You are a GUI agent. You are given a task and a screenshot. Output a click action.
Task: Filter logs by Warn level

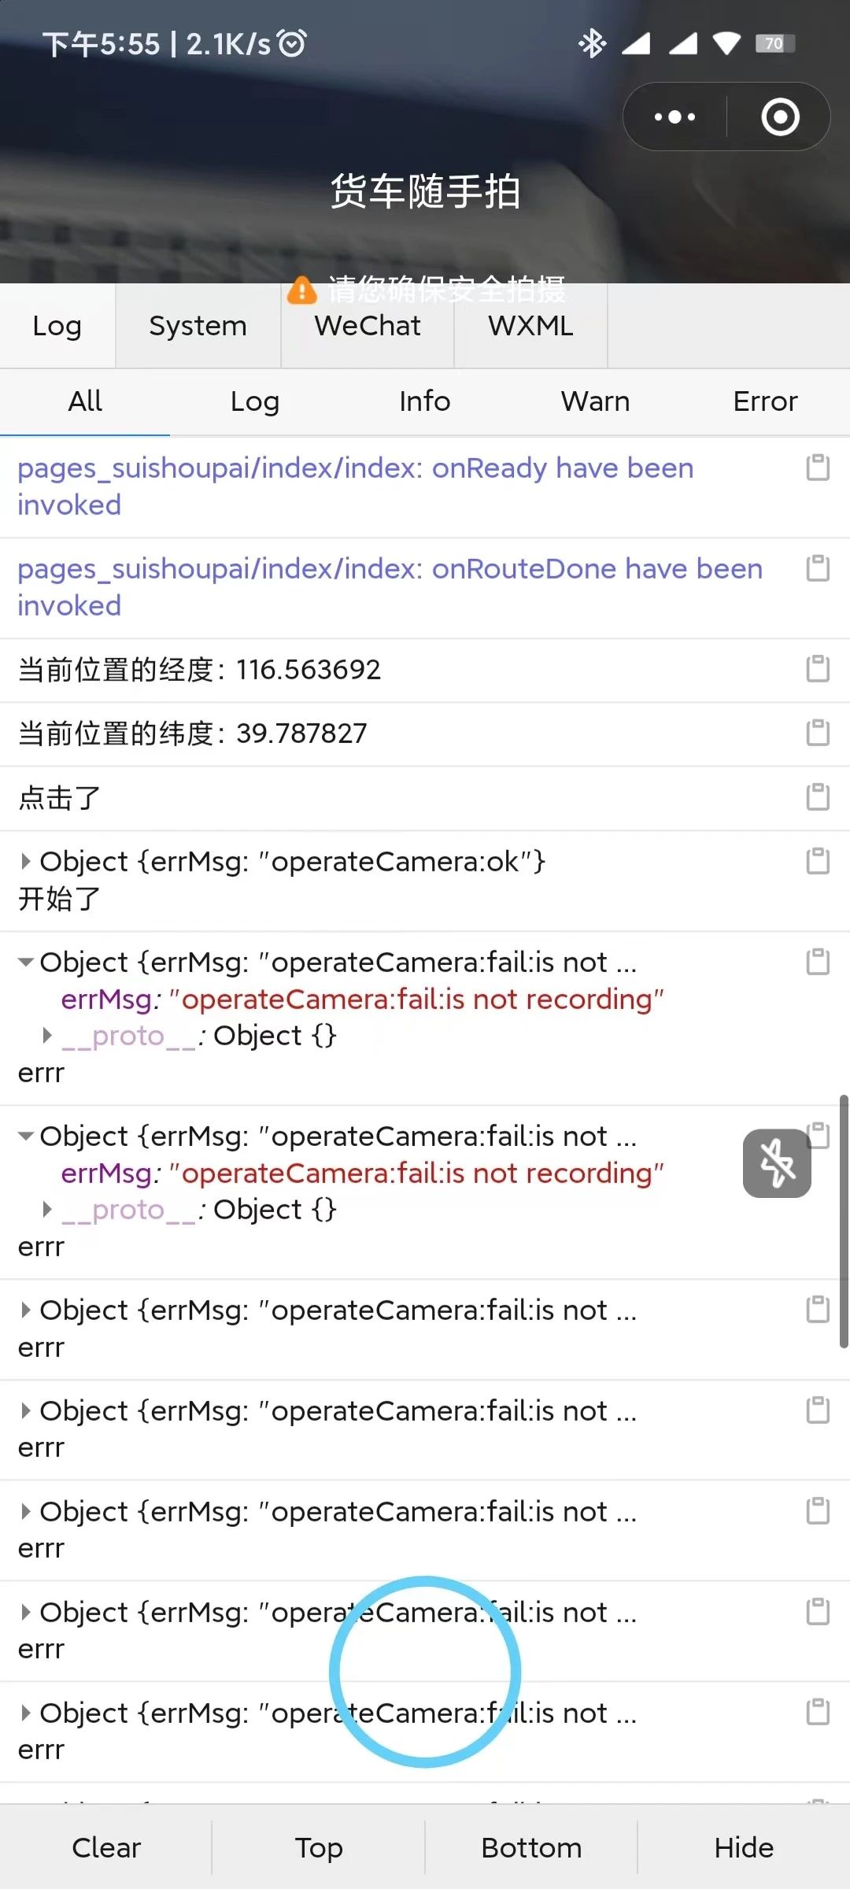[x=595, y=401]
